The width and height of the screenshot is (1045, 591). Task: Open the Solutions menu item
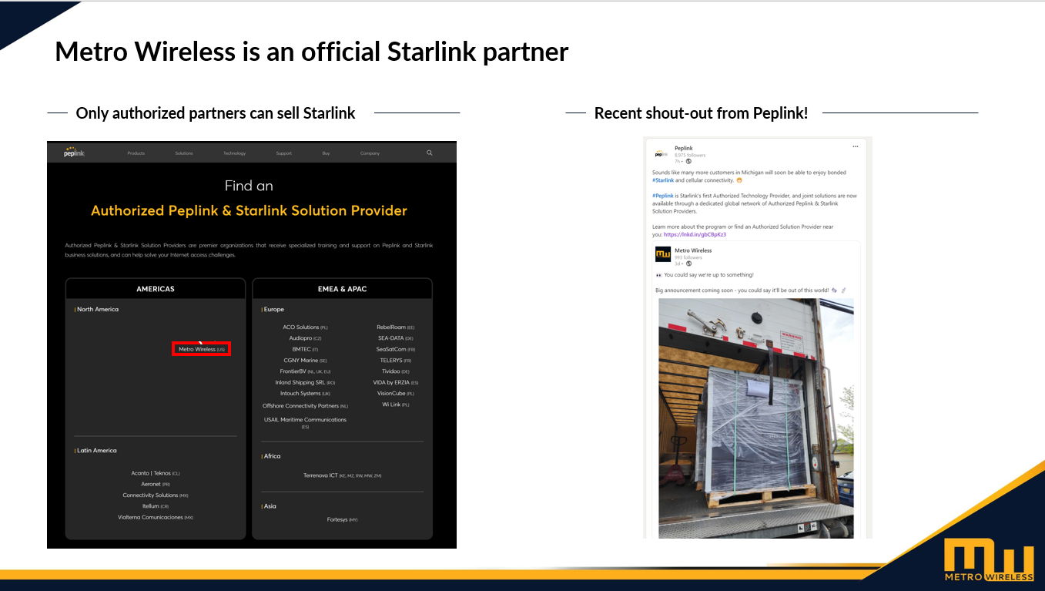tap(184, 153)
